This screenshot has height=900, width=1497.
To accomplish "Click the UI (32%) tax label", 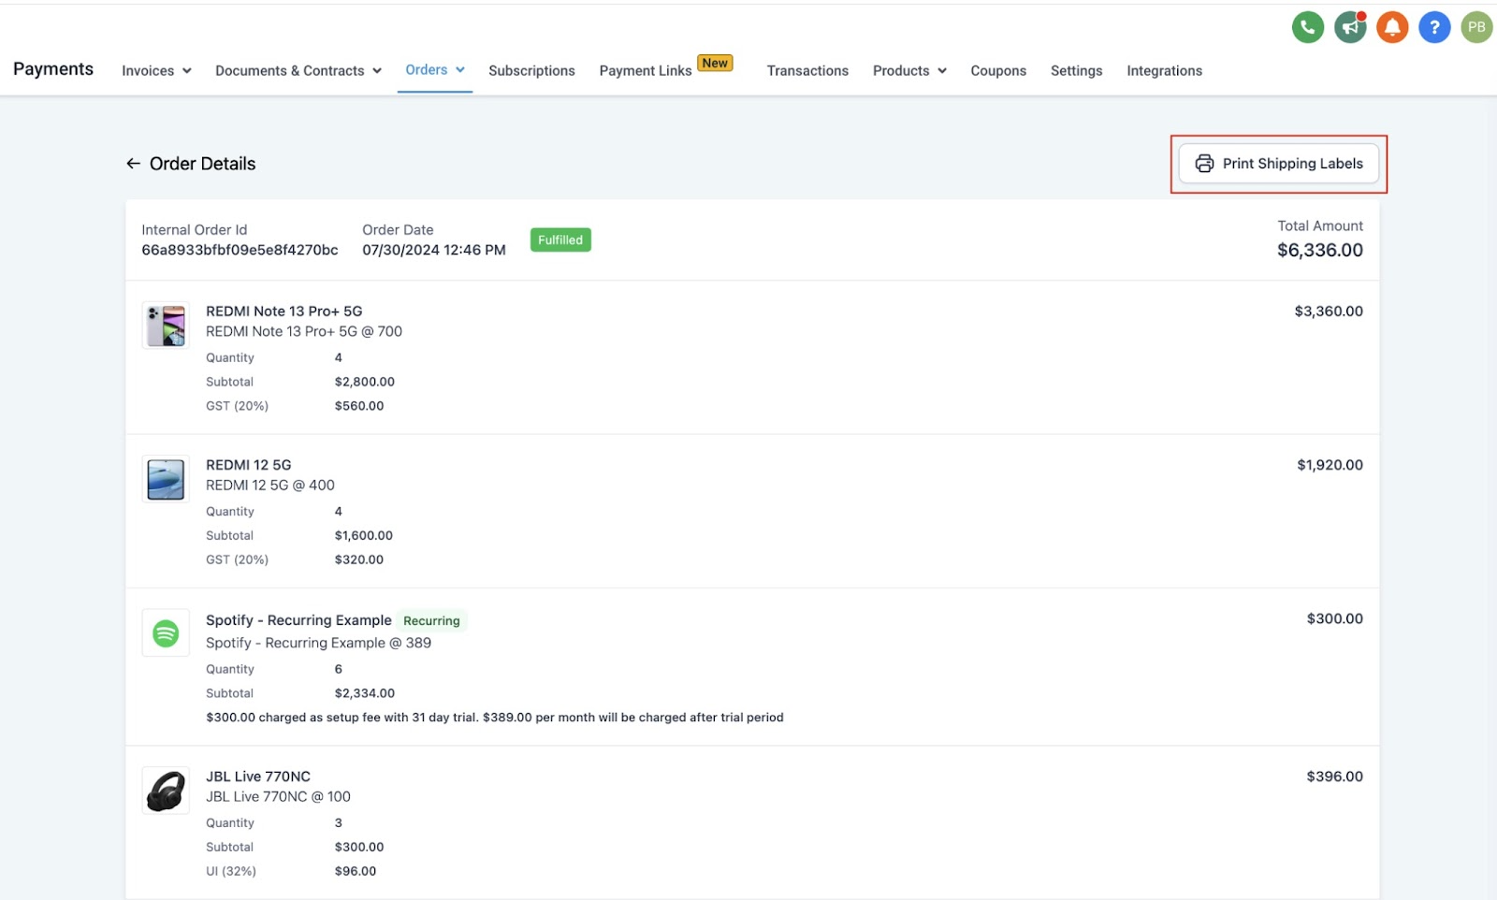I will pos(231,871).
